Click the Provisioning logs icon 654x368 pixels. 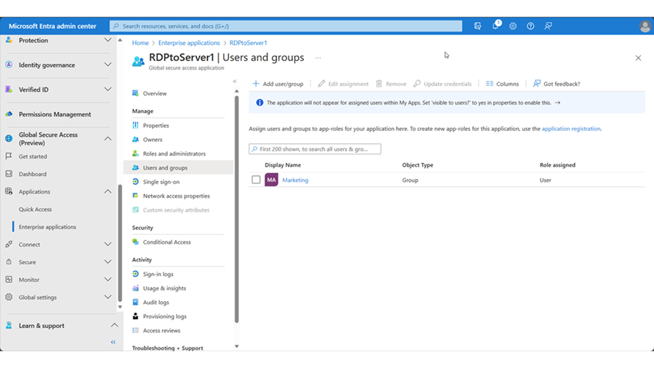tap(135, 316)
